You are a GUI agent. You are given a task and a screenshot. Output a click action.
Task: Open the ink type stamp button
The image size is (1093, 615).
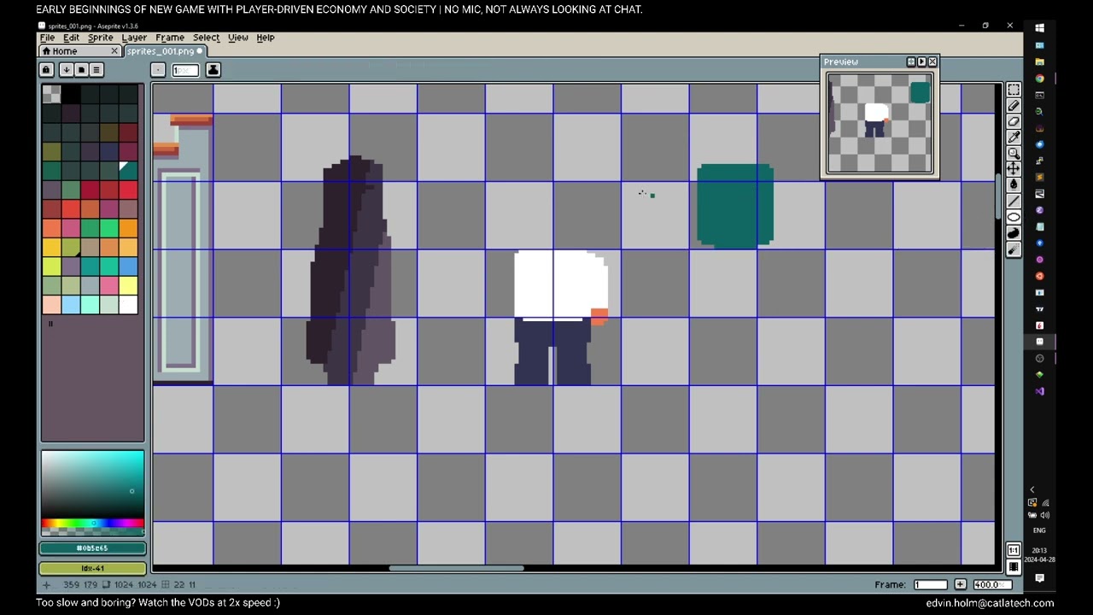[x=213, y=70]
